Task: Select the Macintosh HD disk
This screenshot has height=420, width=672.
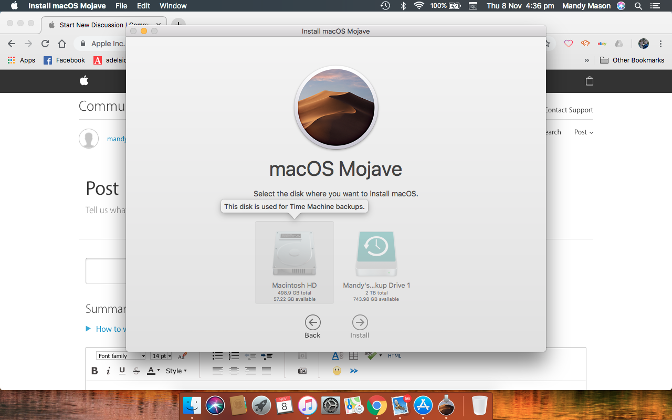Action: pos(295,262)
